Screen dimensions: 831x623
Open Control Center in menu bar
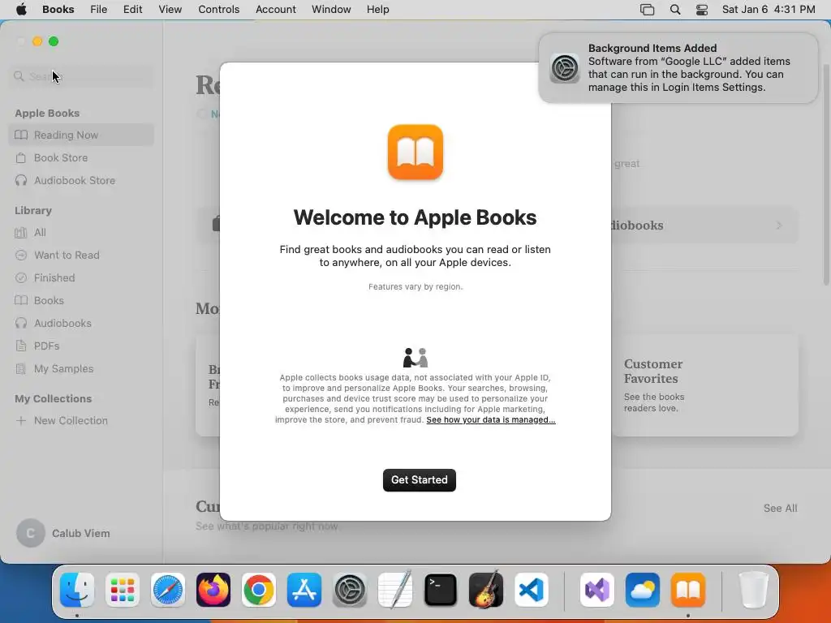click(702, 10)
